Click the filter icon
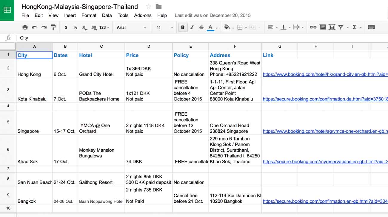 (x=341, y=27)
